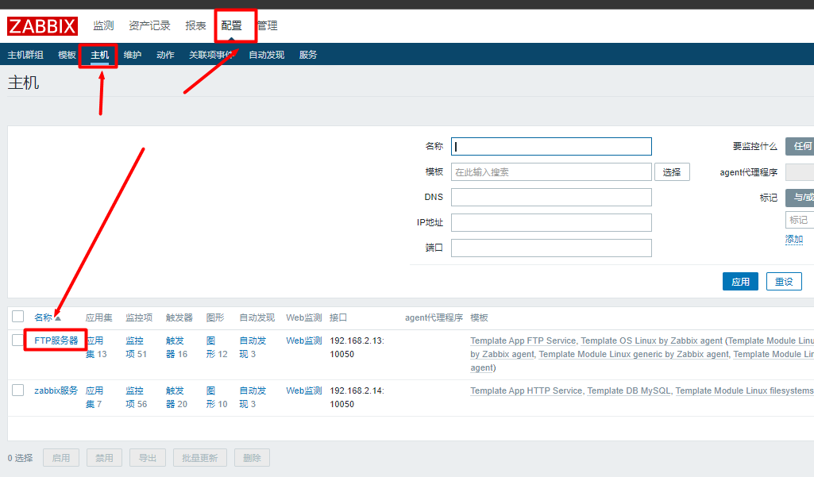This screenshot has height=477, width=814.
Task: Click the 模板 search input field
Action: coord(551,171)
